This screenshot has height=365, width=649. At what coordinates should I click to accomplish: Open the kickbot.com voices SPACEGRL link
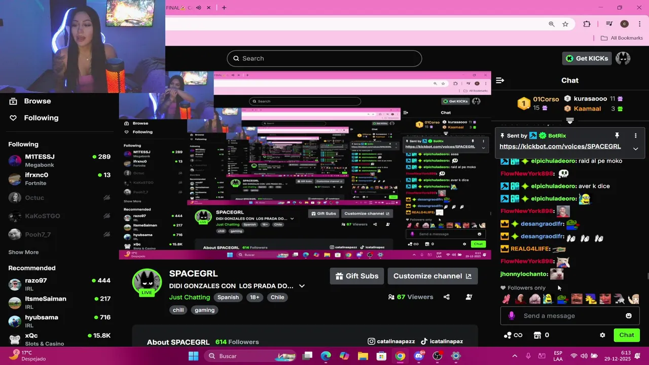point(560,146)
